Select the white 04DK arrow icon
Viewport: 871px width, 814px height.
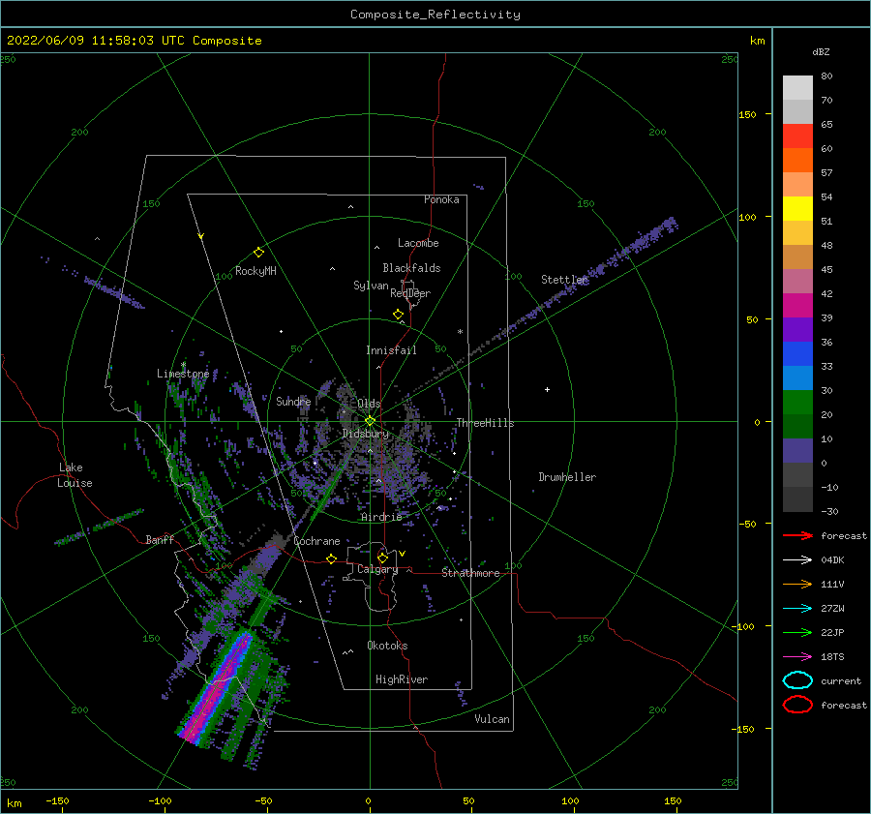(797, 560)
